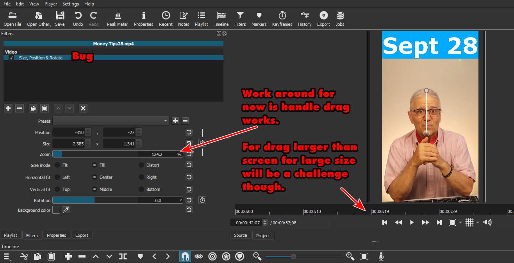This screenshot has width=514, height=263.
Task: Select Distort size mode
Action: click(x=141, y=165)
